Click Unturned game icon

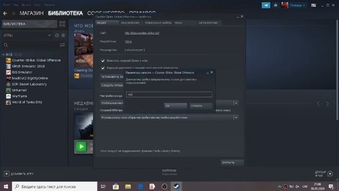pos(8,90)
